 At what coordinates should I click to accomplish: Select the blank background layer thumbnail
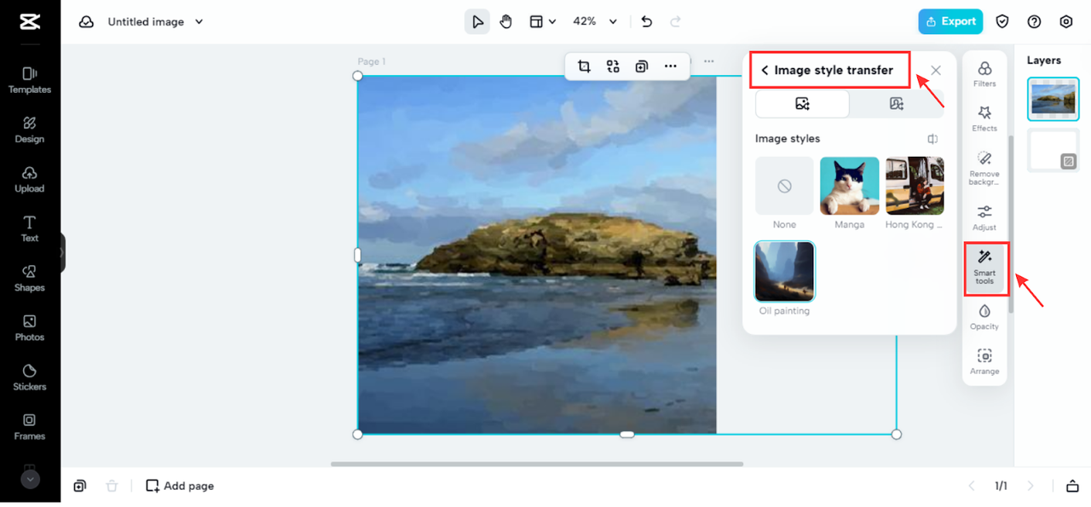point(1053,150)
